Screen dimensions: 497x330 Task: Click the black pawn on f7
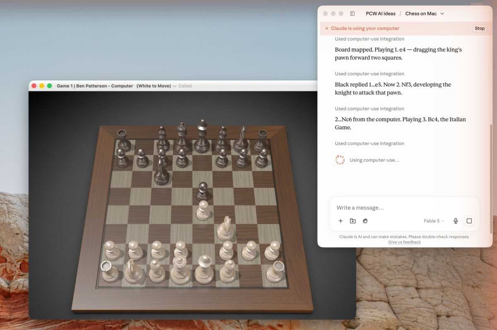click(x=222, y=158)
